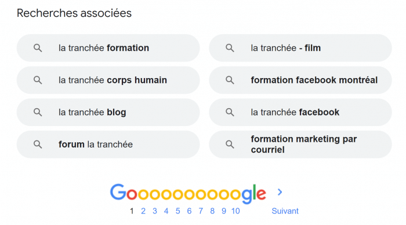This screenshot has width=406, height=225.
Task: Click search icon beside 'la tranchée corps humain'
Action: [x=38, y=80]
